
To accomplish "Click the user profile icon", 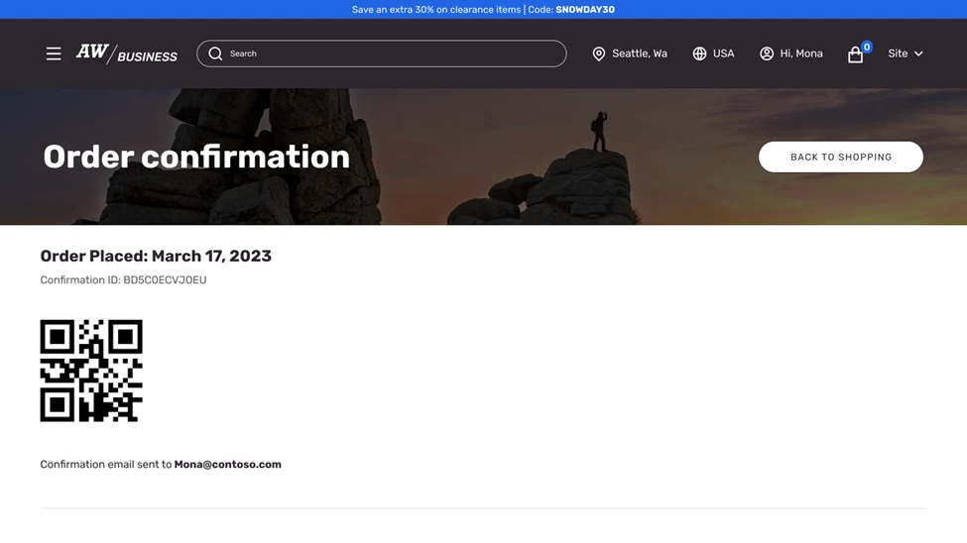I will (767, 54).
